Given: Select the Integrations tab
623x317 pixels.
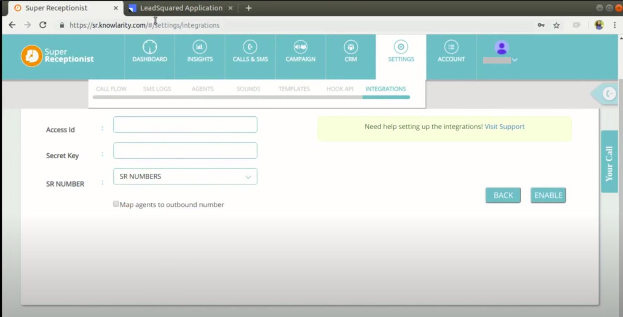Looking at the screenshot, I should pos(386,89).
